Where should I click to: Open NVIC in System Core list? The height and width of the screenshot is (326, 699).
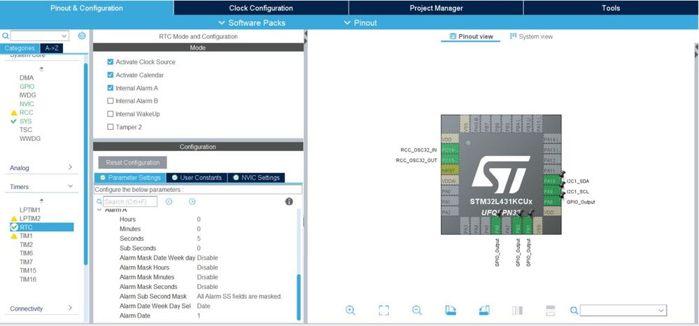click(27, 103)
